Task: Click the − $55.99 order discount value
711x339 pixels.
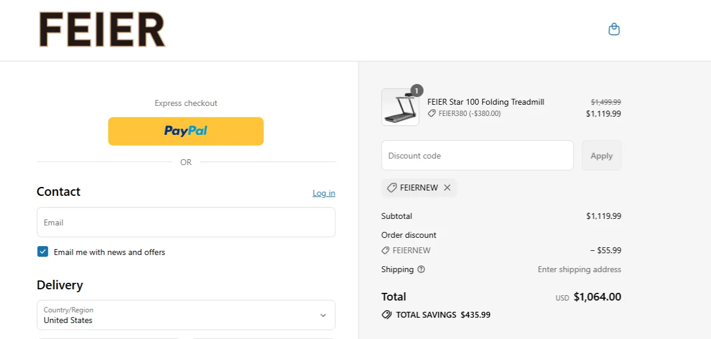Action: point(606,250)
